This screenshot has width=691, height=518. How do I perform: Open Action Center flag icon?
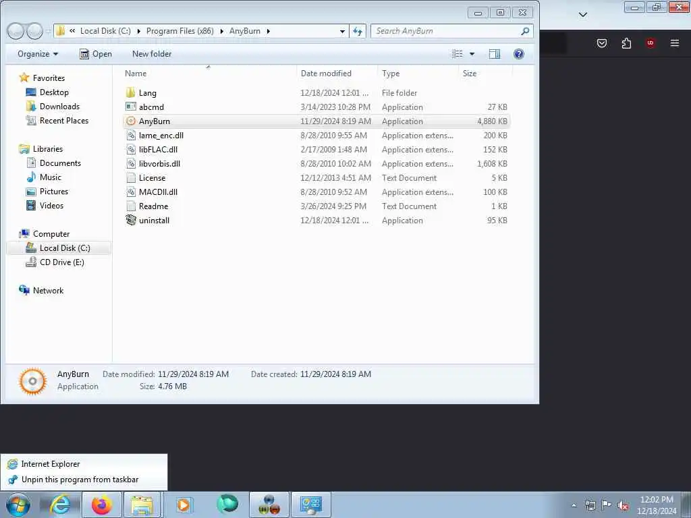tap(607, 505)
